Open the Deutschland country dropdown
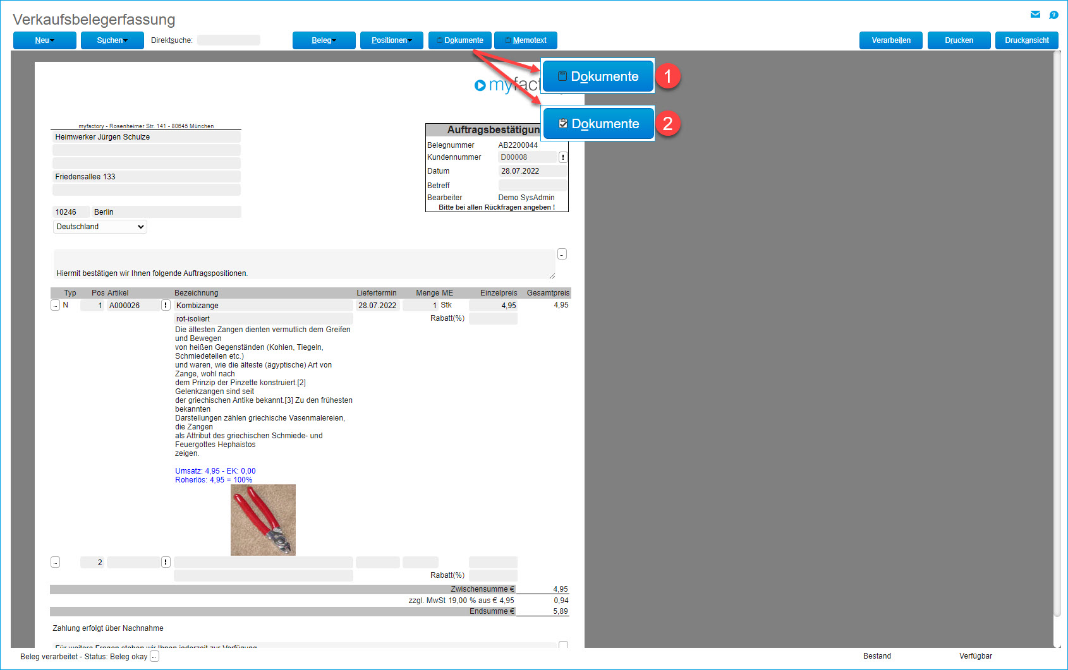The height and width of the screenshot is (670, 1068). click(x=100, y=227)
